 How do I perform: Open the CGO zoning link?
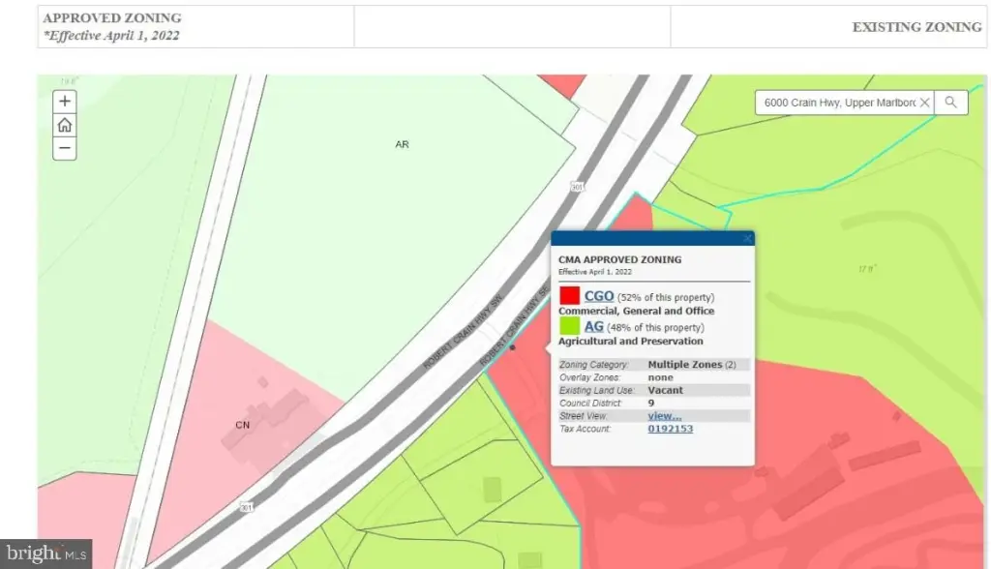point(598,296)
